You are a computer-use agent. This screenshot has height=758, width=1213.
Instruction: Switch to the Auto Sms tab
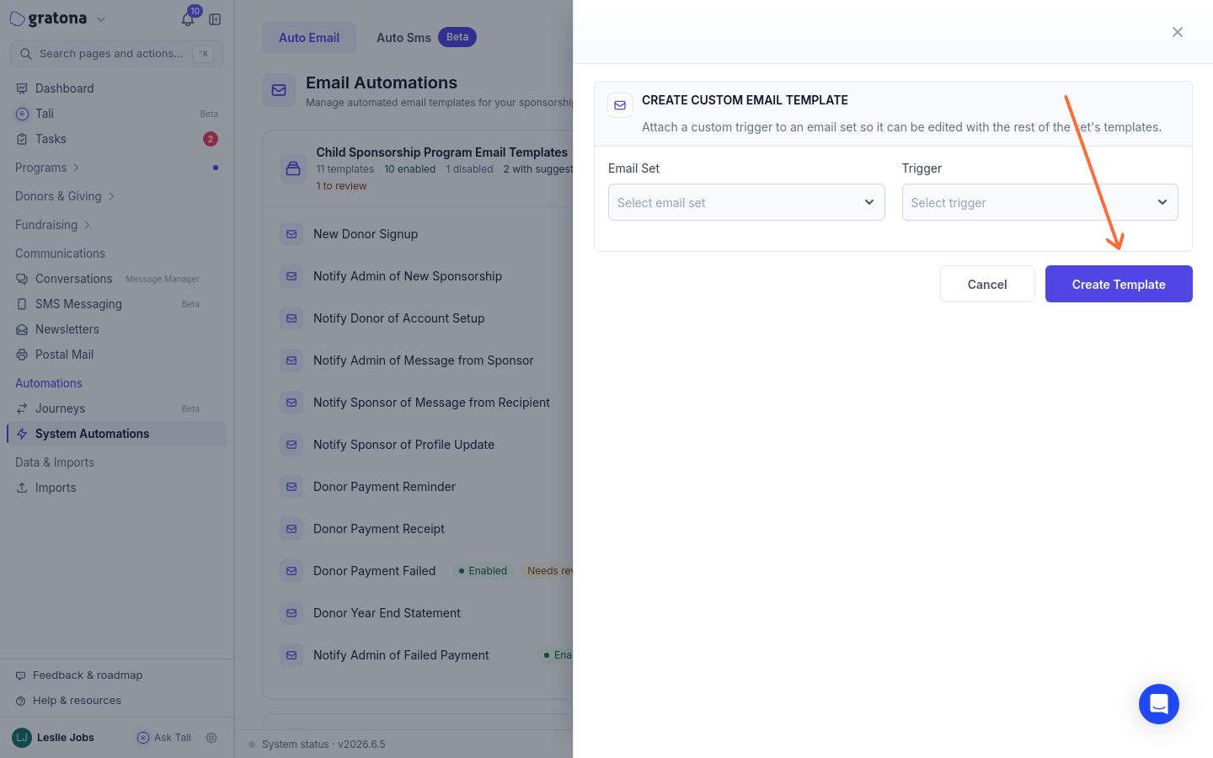[426, 38]
